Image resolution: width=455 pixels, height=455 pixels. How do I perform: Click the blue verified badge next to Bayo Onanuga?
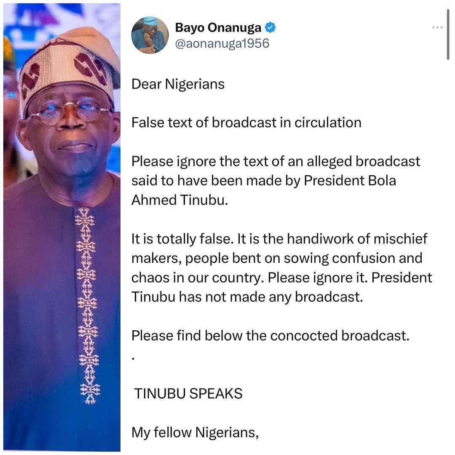pos(270,27)
